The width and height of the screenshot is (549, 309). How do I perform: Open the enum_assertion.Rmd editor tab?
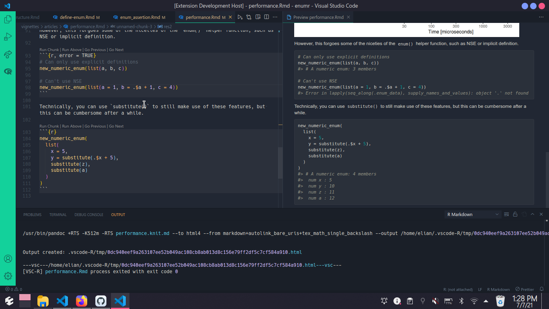tap(139, 17)
